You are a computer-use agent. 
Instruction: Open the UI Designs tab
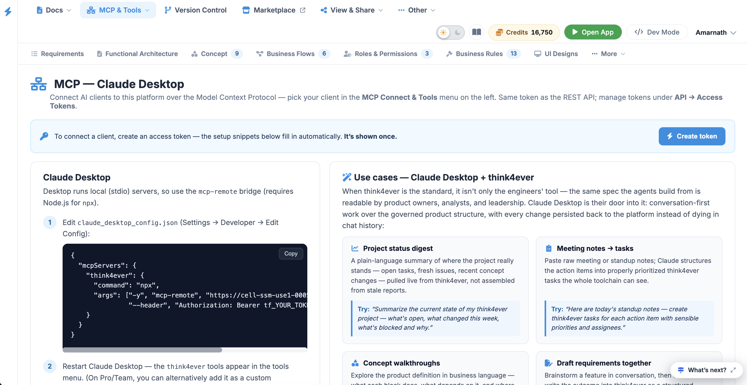click(x=556, y=54)
